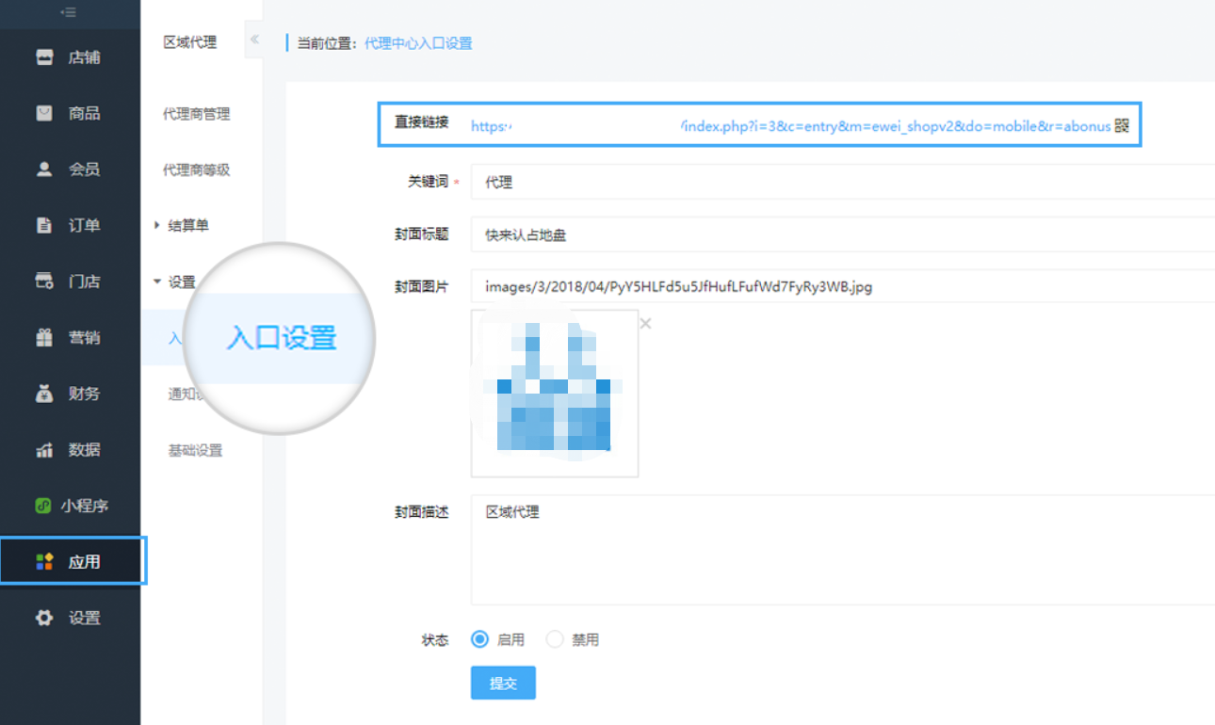Image resolution: width=1215 pixels, height=725 pixels.
Task: Open the 营销 menu
Action: [x=84, y=337]
